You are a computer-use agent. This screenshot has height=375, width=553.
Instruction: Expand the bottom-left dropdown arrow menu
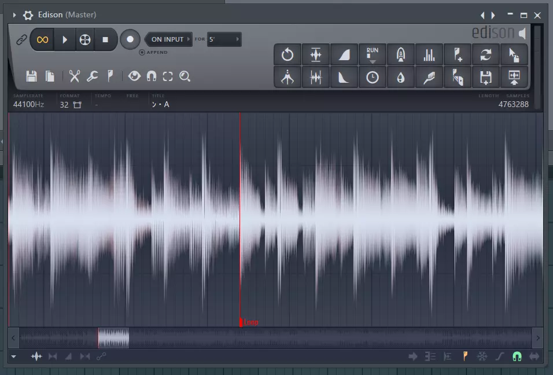[x=13, y=356]
